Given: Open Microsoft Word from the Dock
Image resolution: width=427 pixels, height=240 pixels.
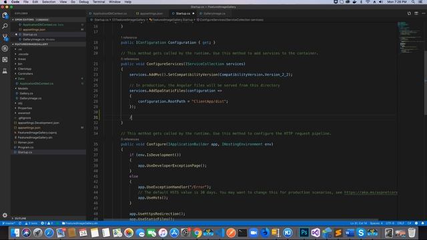Looking at the screenshot, I should click(x=350, y=233).
